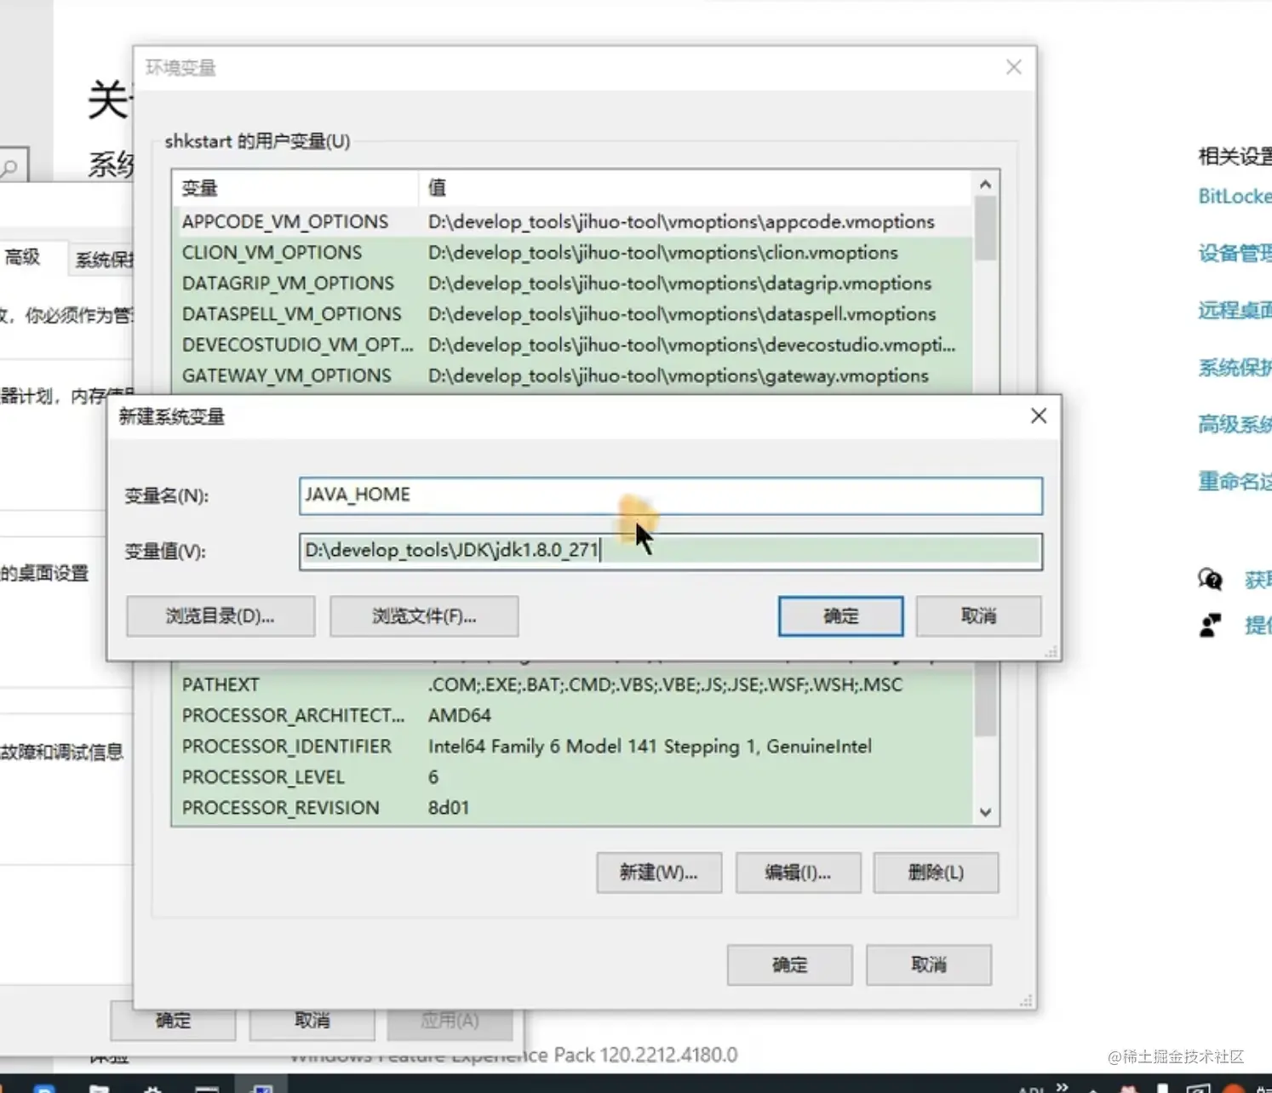
Task: Select the PROCESSOR_ARCHITECT... row
Action: [x=571, y=715]
